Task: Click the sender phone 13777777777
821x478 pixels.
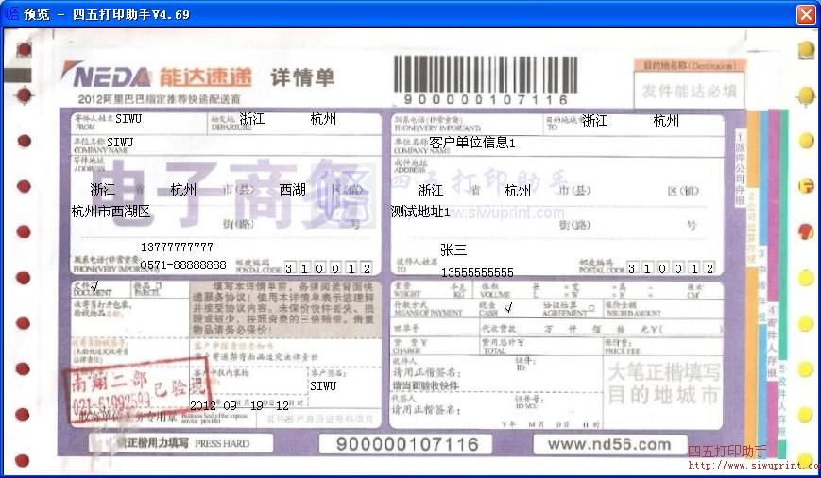Action: [x=177, y=247]
